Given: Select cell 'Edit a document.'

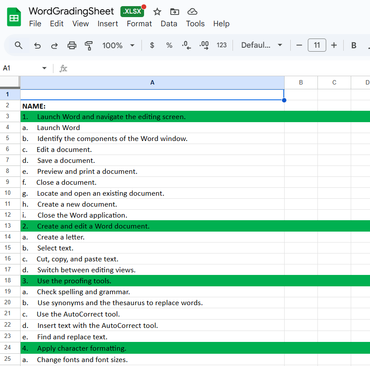Looking at the screenshot, I should (152, 149).
